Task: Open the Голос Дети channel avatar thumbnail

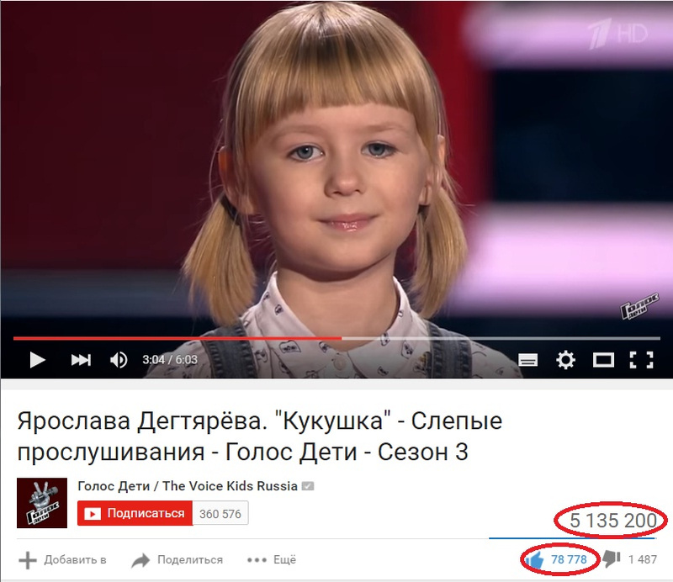Action: (x=42, y=503)
